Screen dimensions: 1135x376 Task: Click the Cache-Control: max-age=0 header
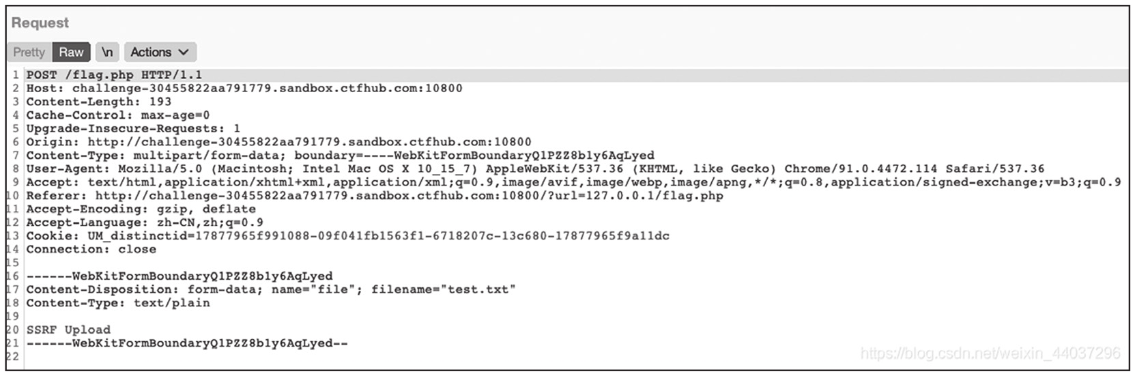coord(117,115)
